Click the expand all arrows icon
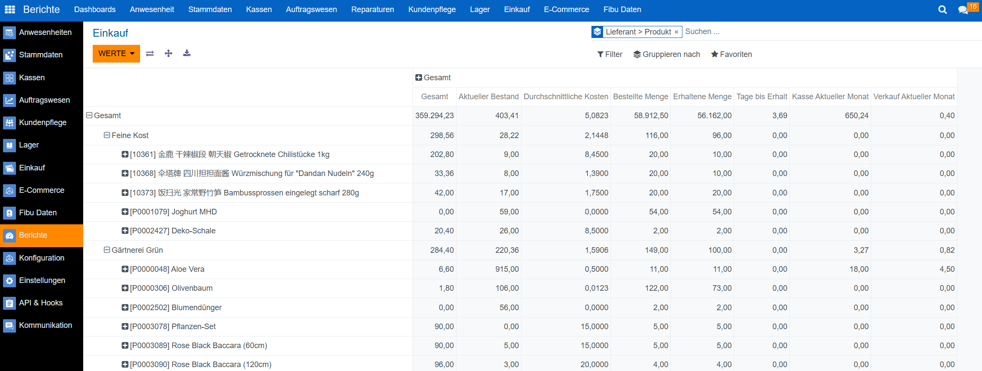 point(169,53)
